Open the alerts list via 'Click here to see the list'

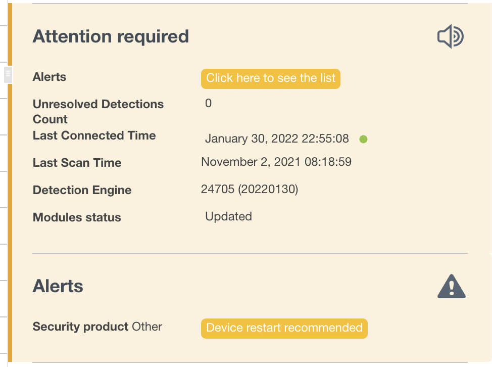(x=271, y=78)
